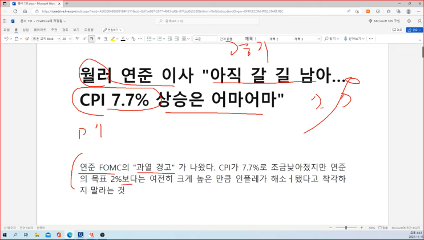Apply bulleted list
Viewport: 424px width, 240px height.
(x=149, y=39)
